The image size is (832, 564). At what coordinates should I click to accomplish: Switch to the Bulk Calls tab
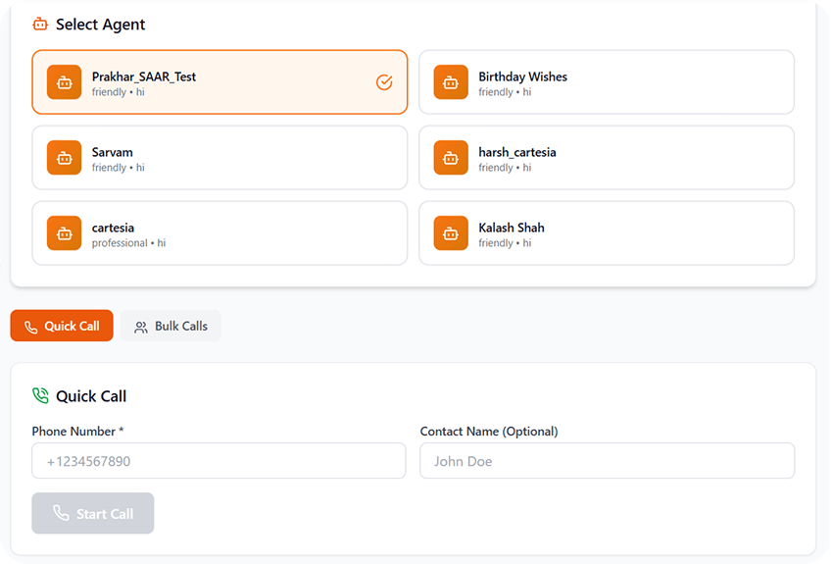tap(171, 326)
